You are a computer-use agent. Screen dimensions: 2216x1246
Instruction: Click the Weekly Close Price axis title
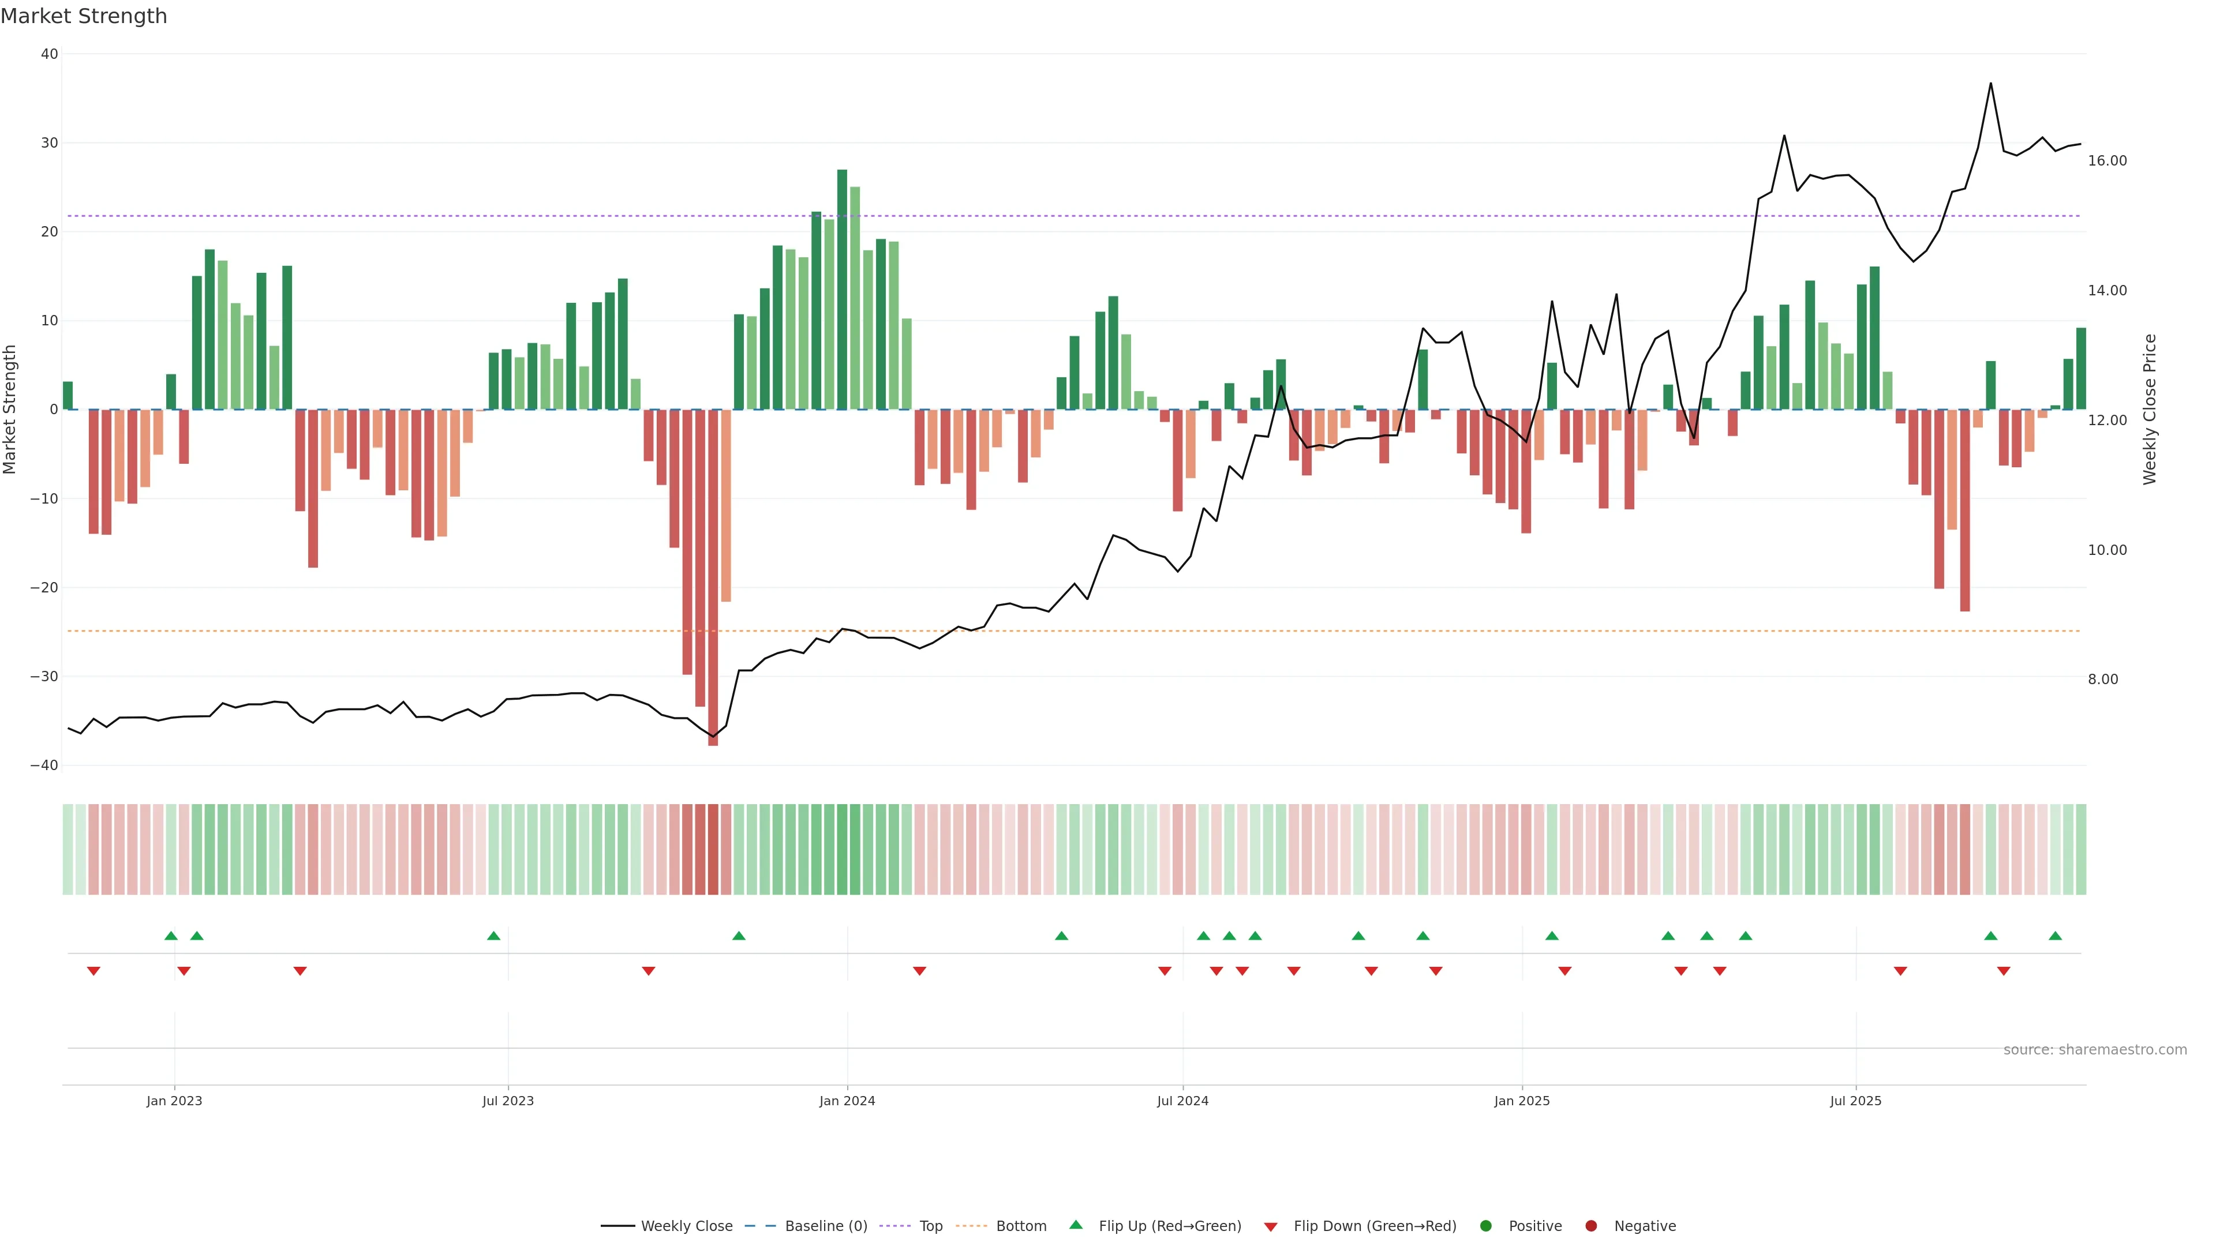pyautogui.click(x=2150, y=410)
